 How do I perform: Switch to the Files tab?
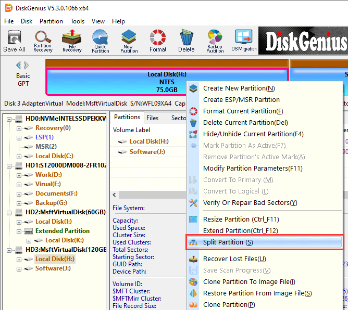tap(152, 118)
